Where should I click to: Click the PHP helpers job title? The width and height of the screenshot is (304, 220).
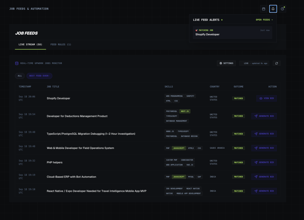[55, 162]
